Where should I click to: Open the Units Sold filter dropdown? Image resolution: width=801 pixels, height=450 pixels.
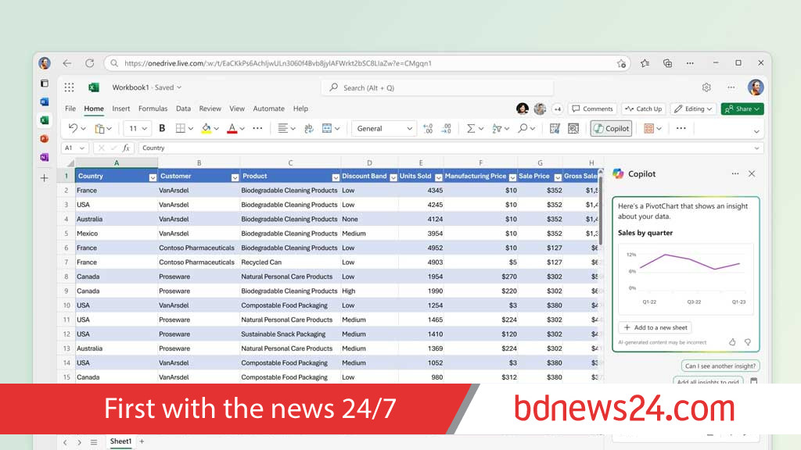(x=438, y=177)
